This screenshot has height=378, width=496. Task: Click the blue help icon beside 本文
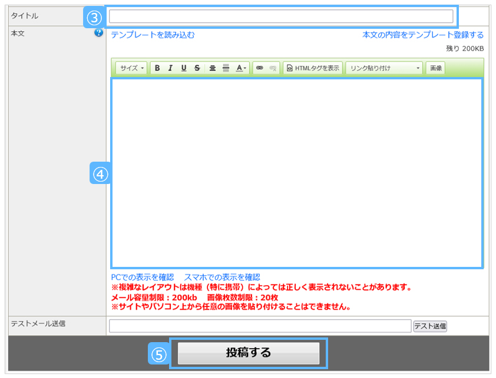coord(98,33)
